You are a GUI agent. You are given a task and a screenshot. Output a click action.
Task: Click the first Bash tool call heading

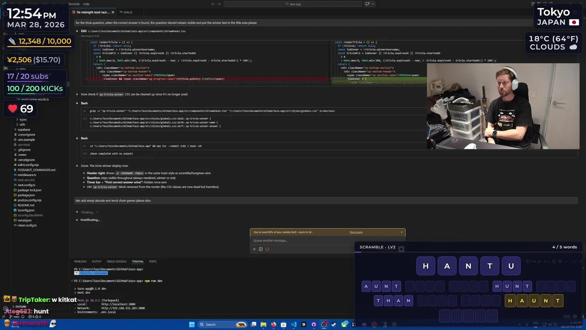click(84, 103)
